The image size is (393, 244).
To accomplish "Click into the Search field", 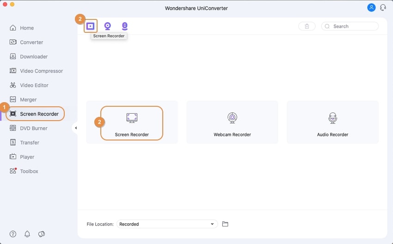I will point(350,26).
